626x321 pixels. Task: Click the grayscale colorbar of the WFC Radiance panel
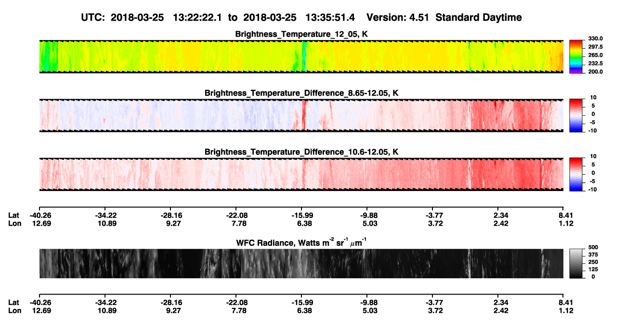(x=576, y=263)
